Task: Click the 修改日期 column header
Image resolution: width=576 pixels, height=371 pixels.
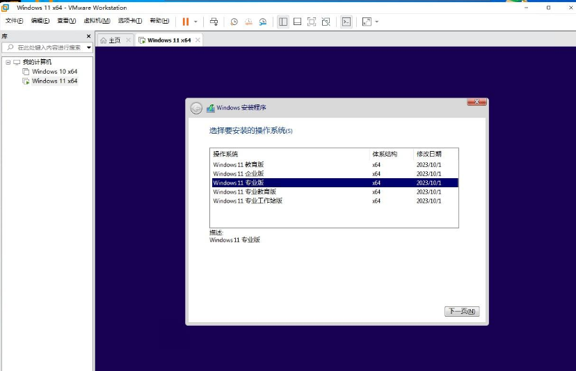Action: pyautogui.click(x=435, y=154)
